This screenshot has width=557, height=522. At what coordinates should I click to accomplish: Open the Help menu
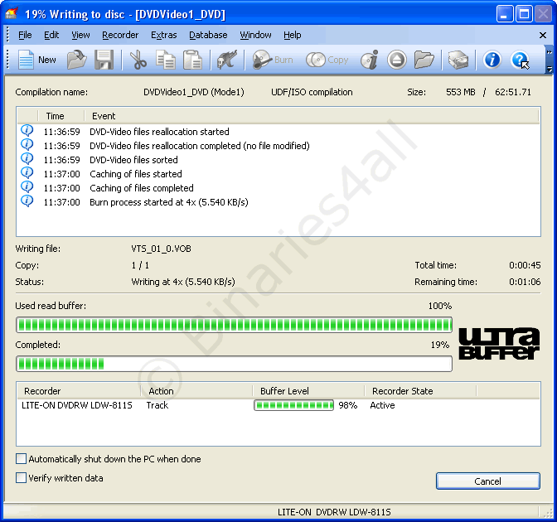point(293,35)
